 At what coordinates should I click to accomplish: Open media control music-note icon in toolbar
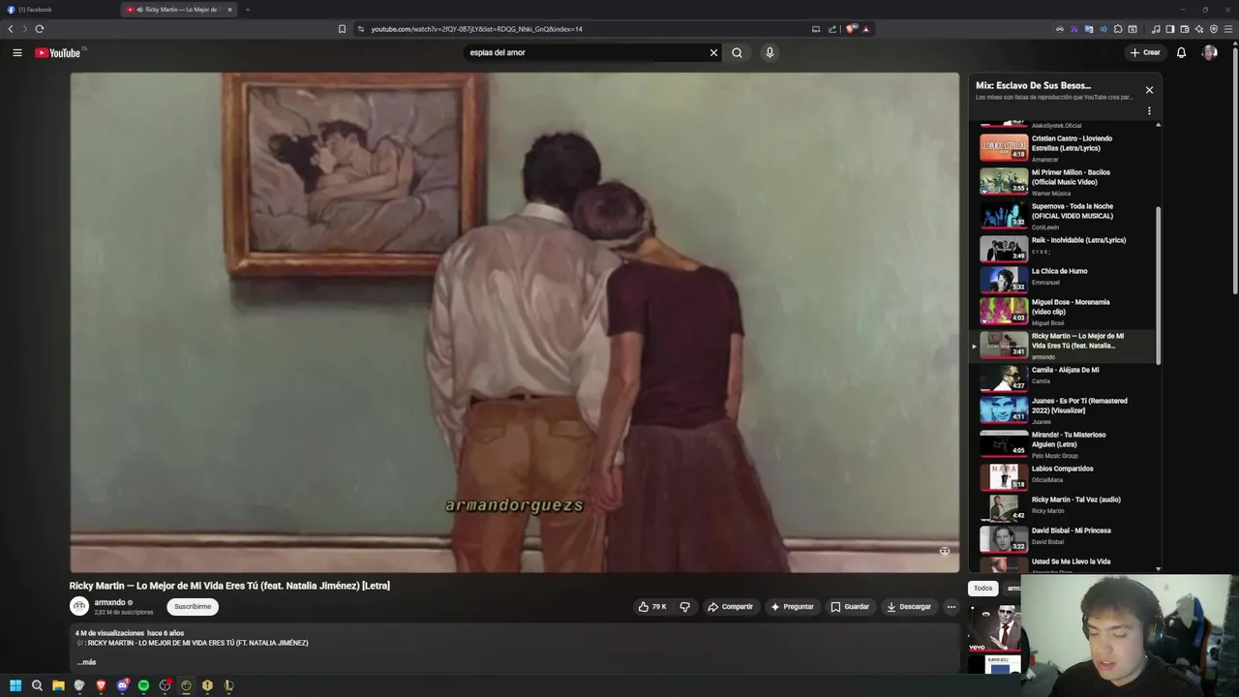(x=1155, y=29)
